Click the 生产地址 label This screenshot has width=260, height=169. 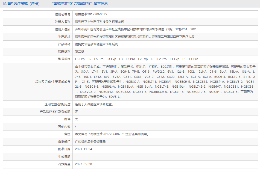click(x=64, y=37)
